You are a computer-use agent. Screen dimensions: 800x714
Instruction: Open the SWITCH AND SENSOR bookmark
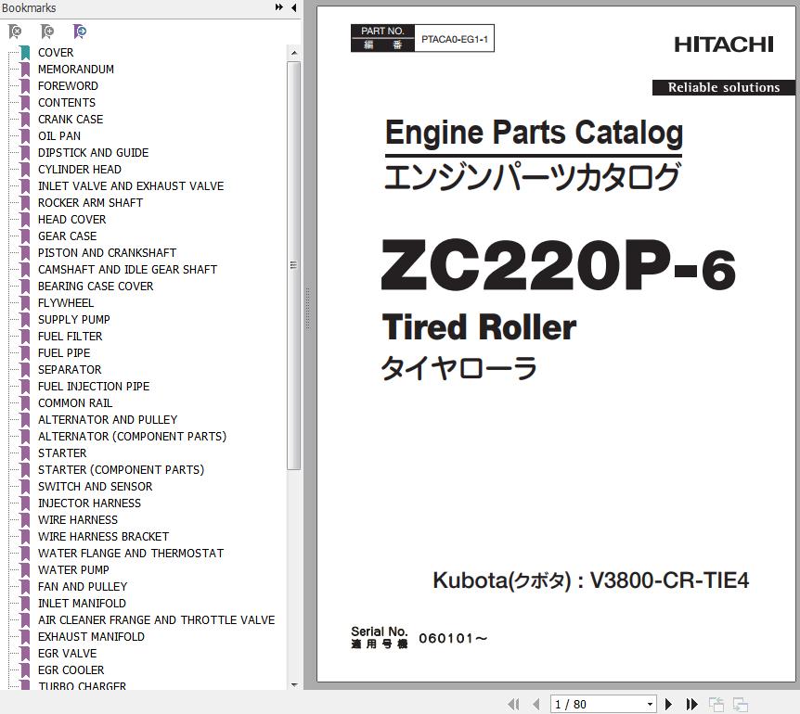click(95, 487)
